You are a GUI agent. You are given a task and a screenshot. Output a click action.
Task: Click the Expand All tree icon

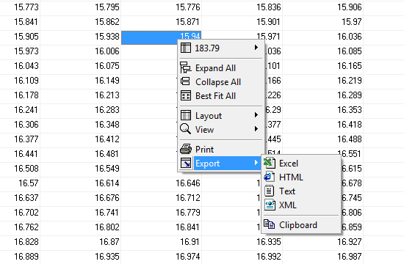point(186,68)
